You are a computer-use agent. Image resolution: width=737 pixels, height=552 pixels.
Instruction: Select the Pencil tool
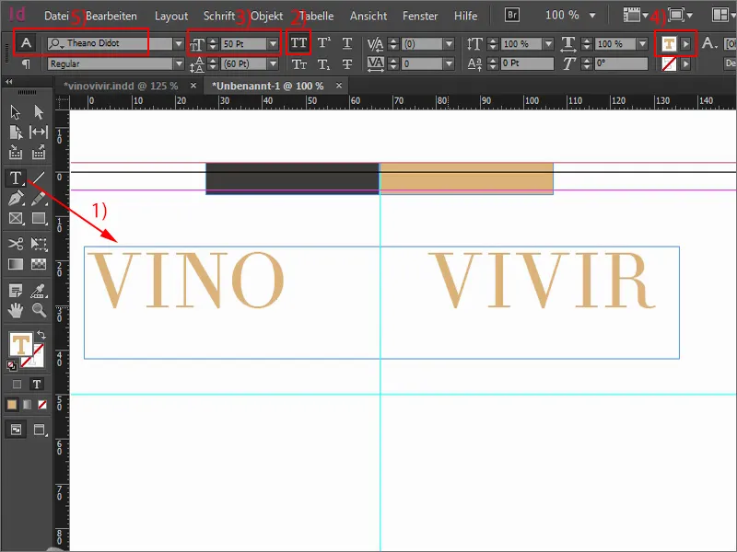tap(39, 198)
